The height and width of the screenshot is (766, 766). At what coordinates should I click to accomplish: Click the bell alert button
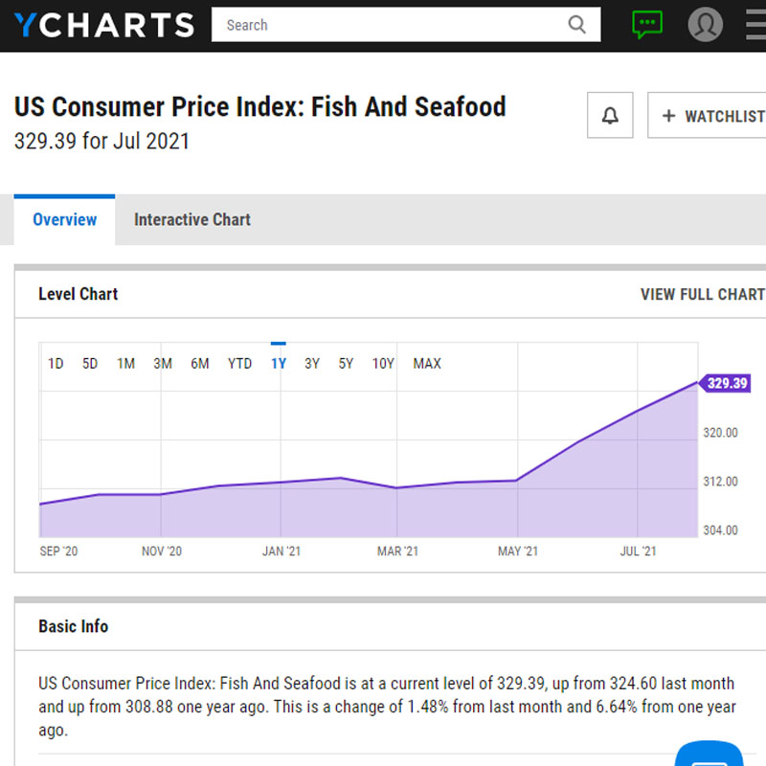(x=610, y=116)
